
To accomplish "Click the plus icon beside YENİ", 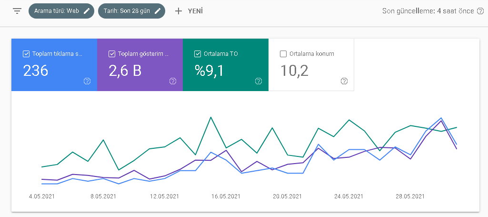I will tap(179, 11).
